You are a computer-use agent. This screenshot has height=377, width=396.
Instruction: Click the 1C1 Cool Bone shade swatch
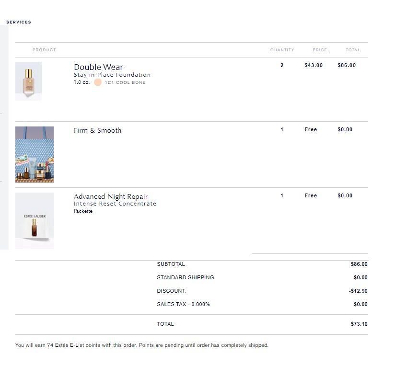click(x=98, y=82)
